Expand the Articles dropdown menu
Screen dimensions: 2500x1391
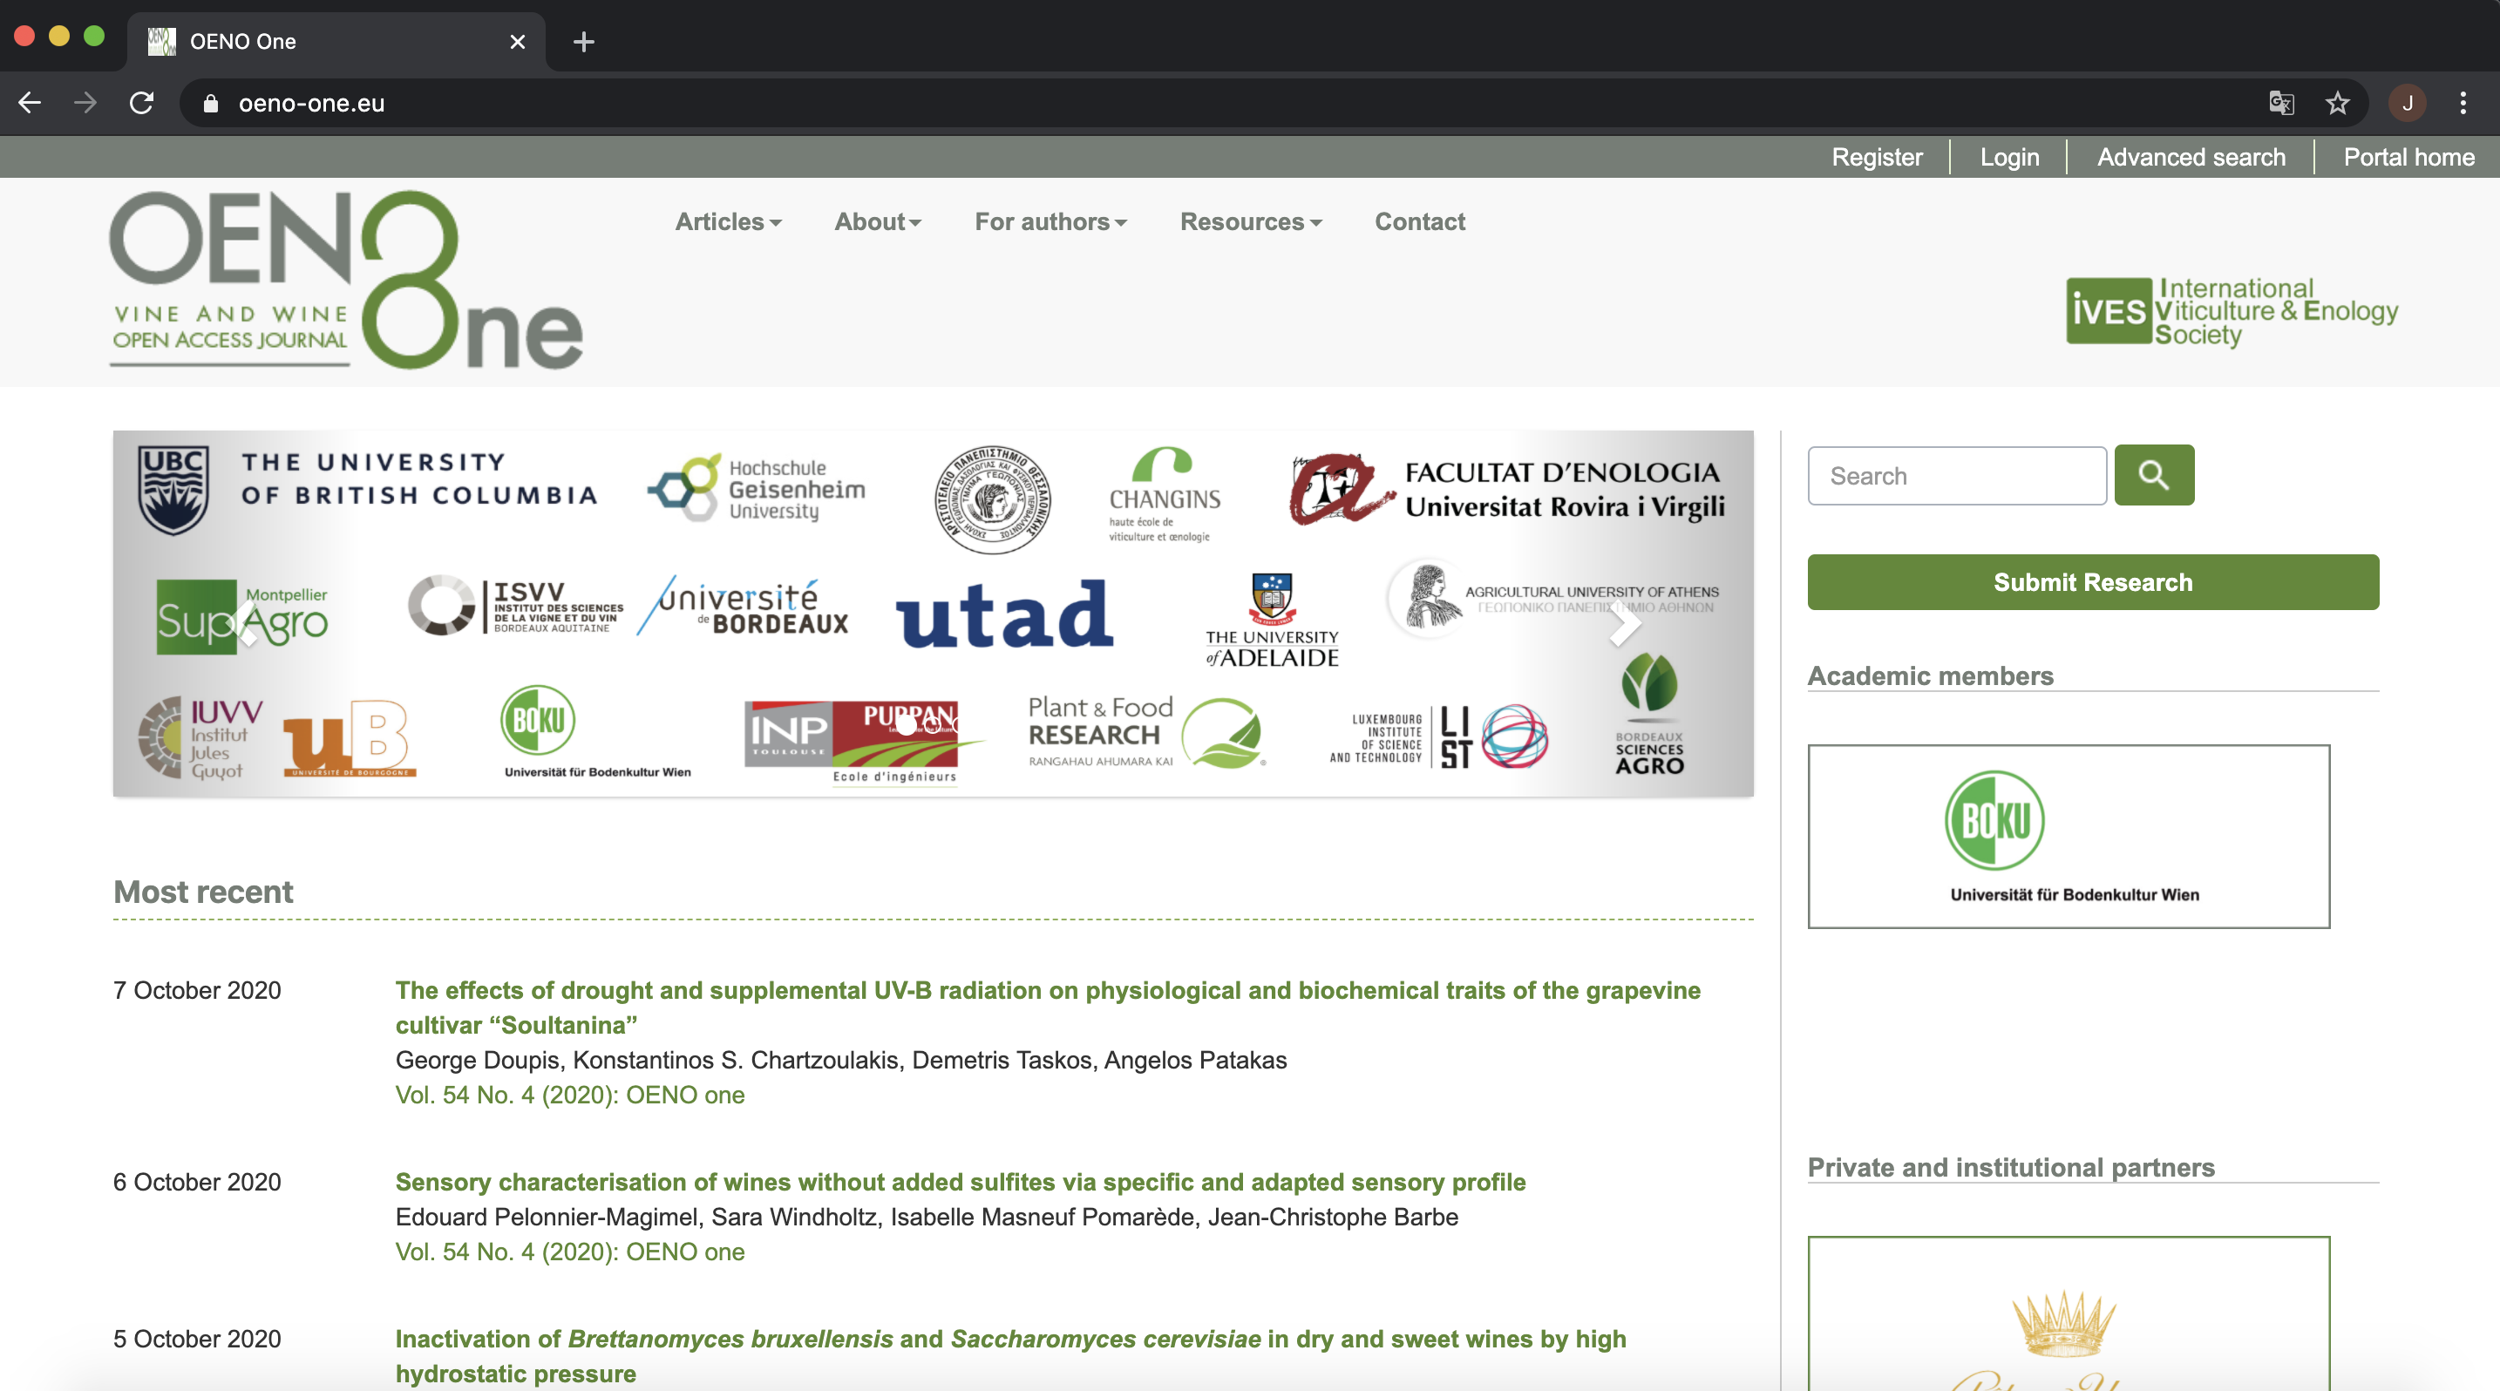728,222
